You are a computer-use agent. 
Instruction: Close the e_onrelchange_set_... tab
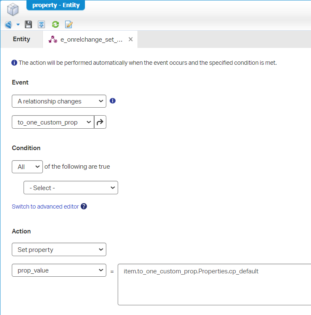131,39
